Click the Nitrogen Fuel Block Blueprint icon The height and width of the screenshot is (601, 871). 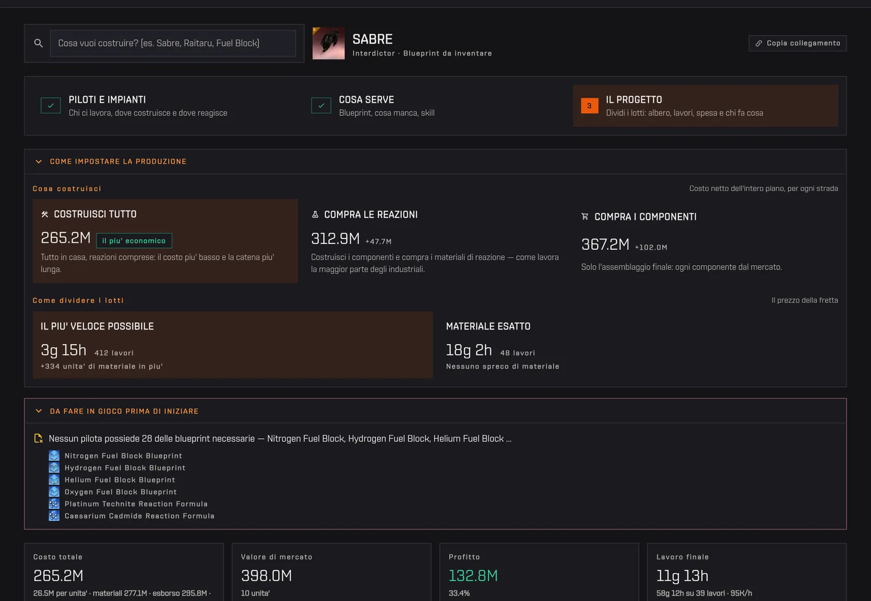point(54,456)
